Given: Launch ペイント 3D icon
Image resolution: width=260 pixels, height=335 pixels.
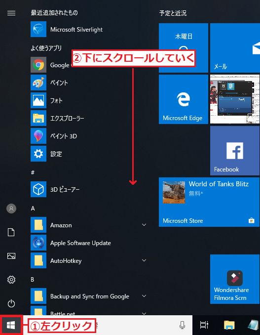Looking at the screenshot, I should click(x=38, y=136).
